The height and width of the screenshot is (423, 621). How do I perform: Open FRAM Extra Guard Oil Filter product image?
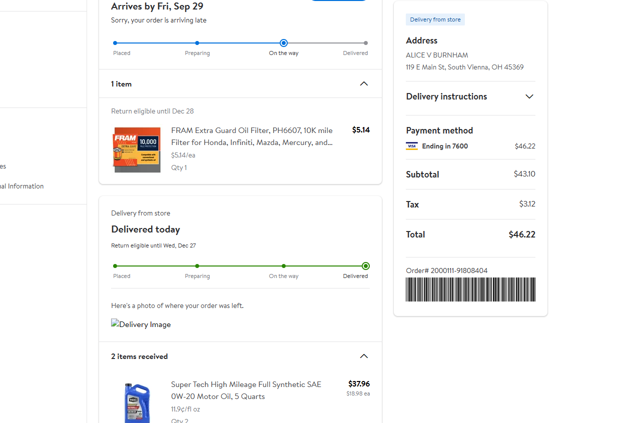click(x=137, y=149)
